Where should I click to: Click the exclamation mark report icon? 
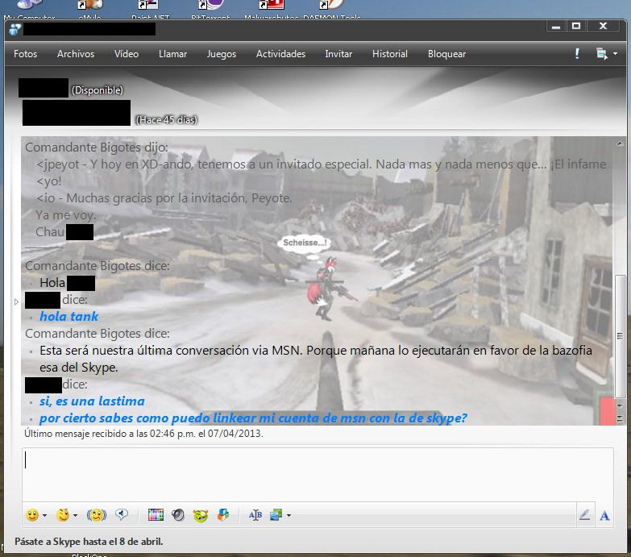(x=577, y=53)
